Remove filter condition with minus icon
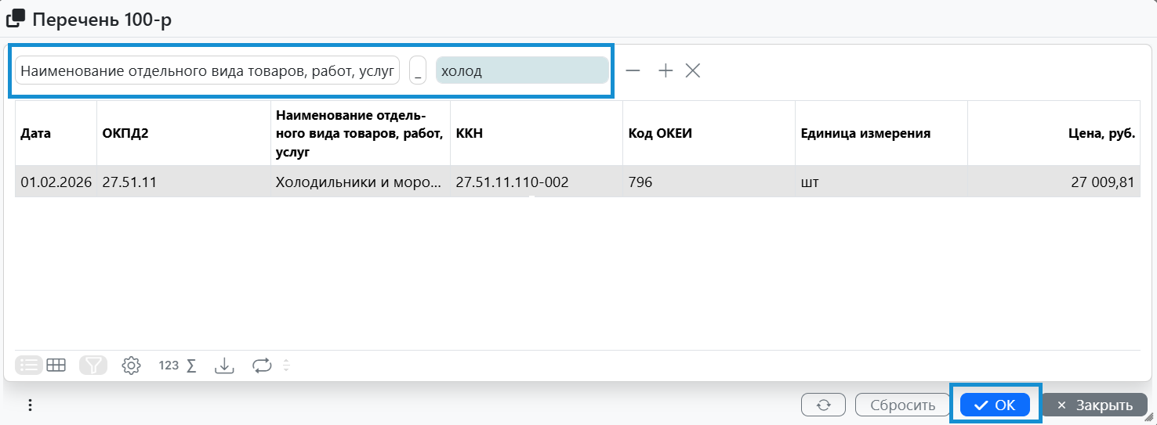 (633, 70)
